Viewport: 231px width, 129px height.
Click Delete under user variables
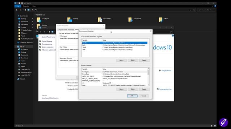click(x=144, y=60)
